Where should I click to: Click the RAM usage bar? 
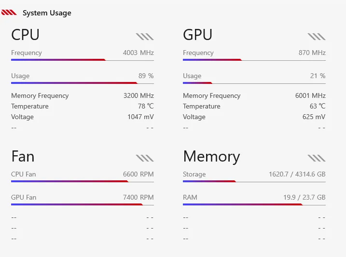254,204
